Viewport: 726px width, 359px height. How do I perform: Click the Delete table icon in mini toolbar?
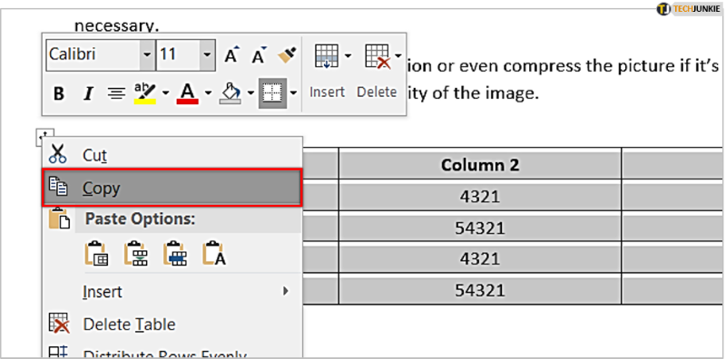[378, 57]
